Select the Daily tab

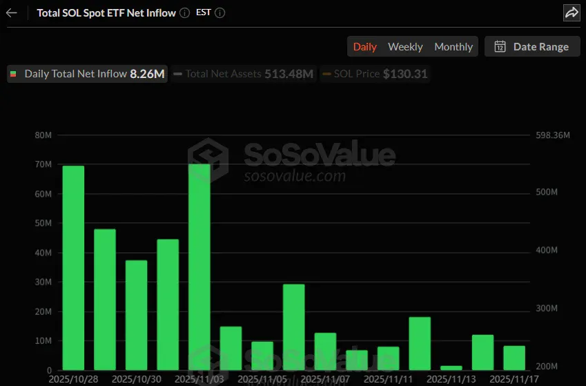pos(364,47)
